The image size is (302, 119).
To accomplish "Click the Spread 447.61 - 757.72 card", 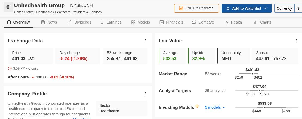I will coord(275,56).
